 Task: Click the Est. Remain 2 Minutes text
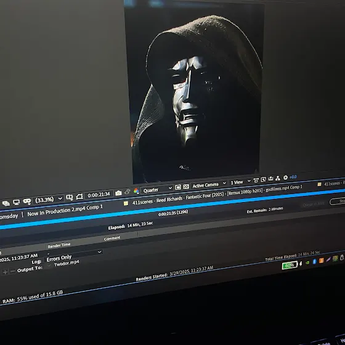coord(265,209)
